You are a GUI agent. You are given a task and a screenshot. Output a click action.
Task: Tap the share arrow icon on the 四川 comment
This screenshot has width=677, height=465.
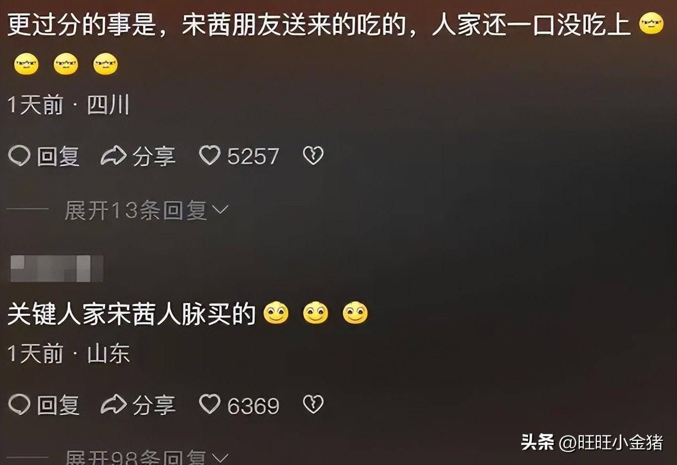click(x=113, y=156)
